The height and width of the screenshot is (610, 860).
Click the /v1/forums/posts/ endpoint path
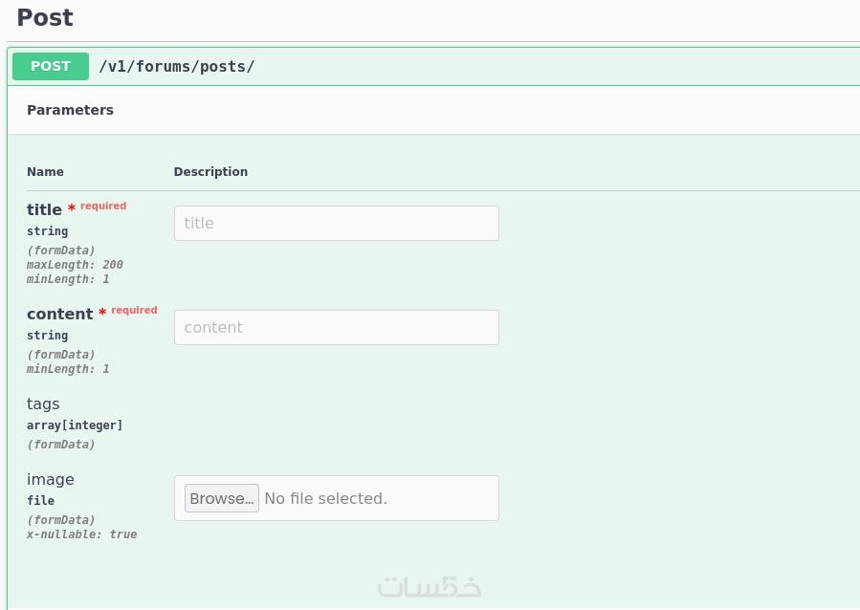[x=177, y=67]
